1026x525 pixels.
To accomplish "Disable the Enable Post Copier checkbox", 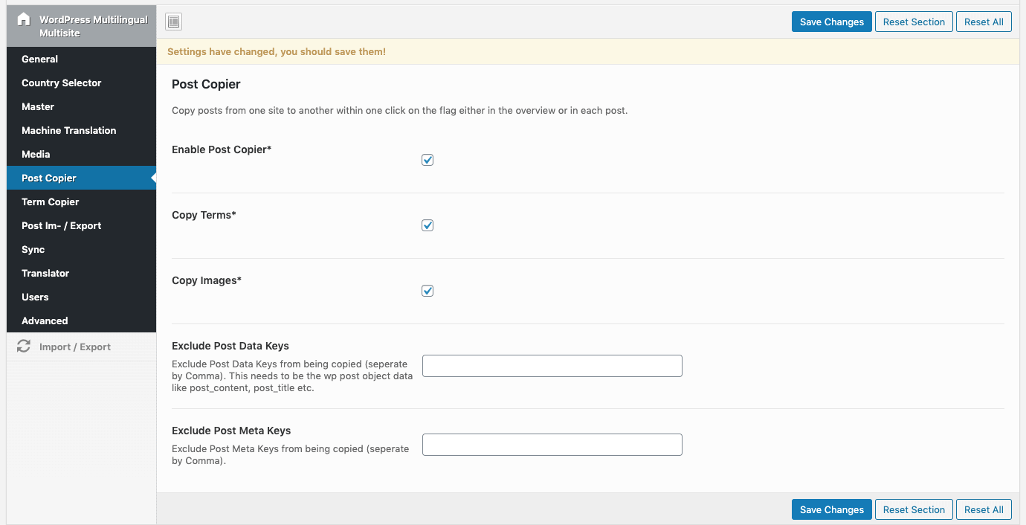I will point(427,159).
